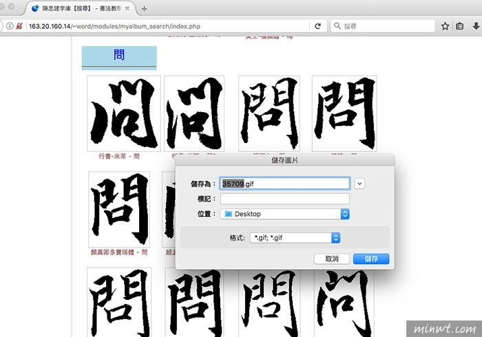Open the top row's last 問 thumbnail
Screen dimensions: 482x337
pyautogui.click(x=344, y=113)
